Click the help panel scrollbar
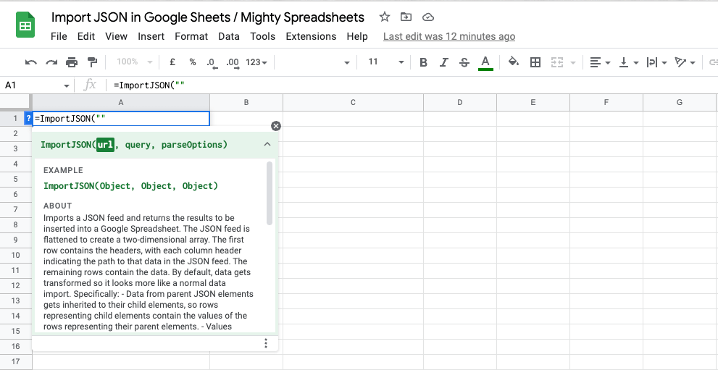This screenshot has height=370, width=718. point(270,193)
